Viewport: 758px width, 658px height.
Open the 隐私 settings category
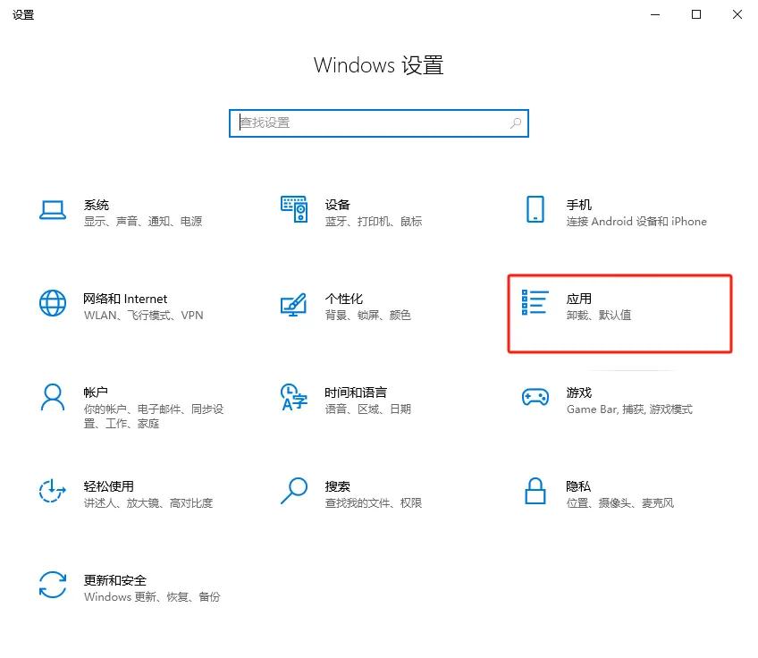pos(600,494)
